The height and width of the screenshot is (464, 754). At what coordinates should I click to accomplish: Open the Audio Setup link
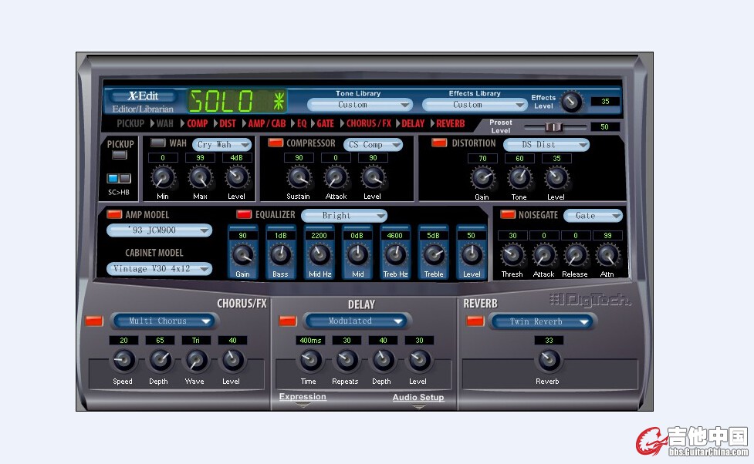pyautogui.click(x=418, y=397)
